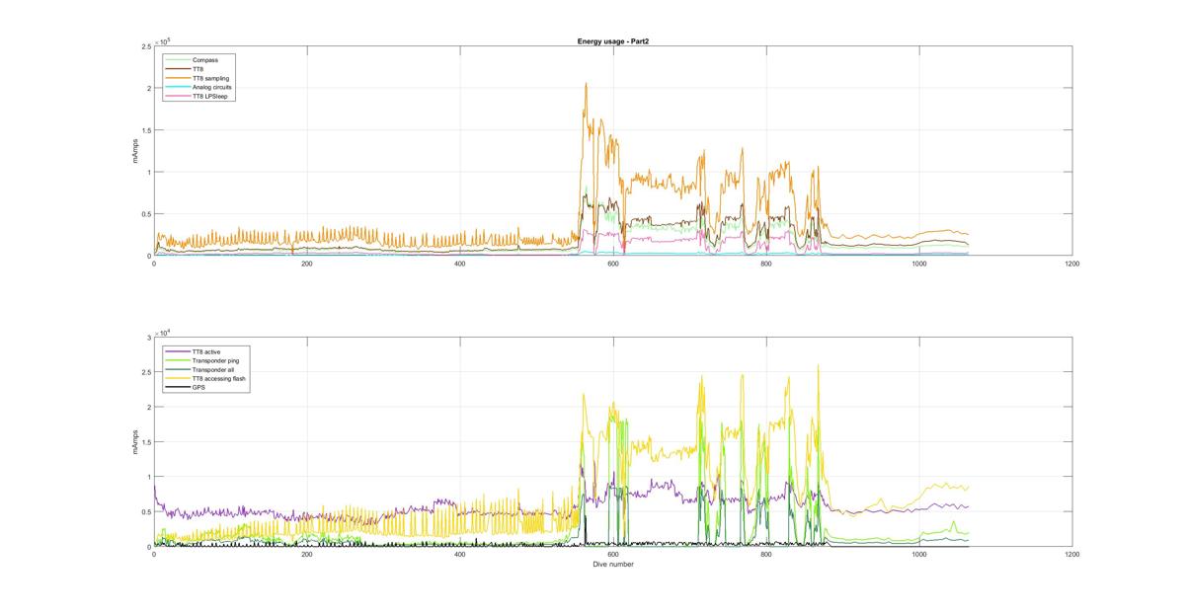Click the 'mAmps' label of the lower plot
Image resolution: width=1185 pixels, height=614 pixels.
click(136, 441)
